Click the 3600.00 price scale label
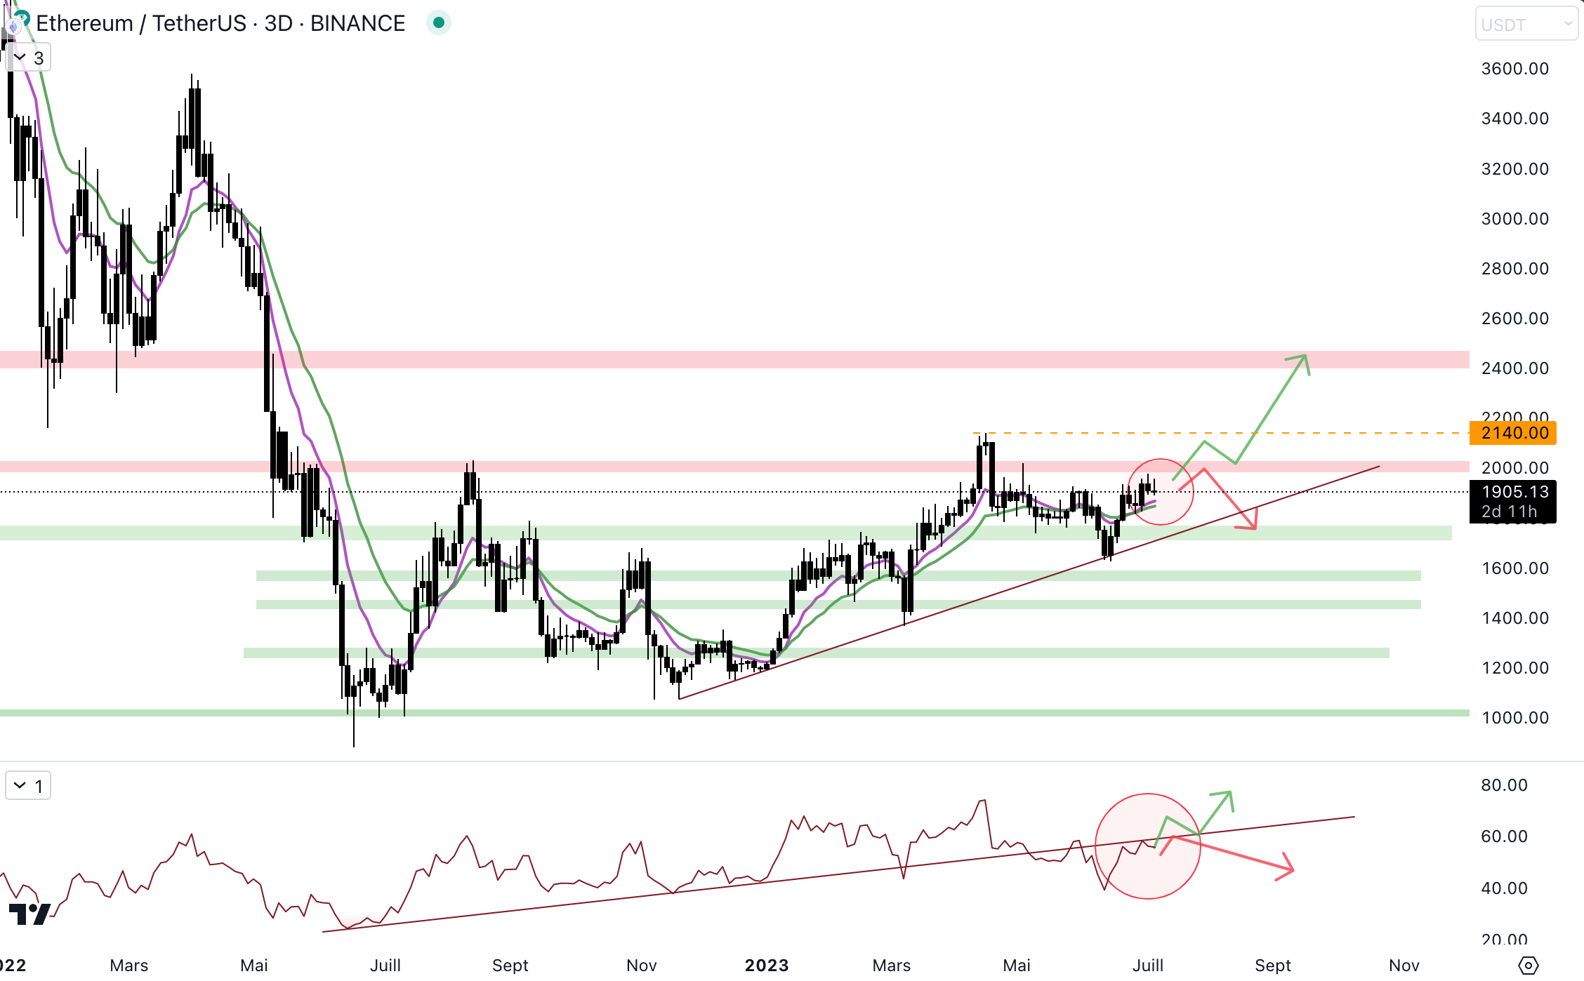1584x981 pixels. pyautogui.click(x=1514, y=69)
